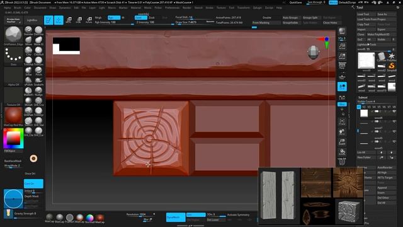The height and width of the screenshot is (227, 403).
Task: Select the Morph brush
Action: point(28,101)
